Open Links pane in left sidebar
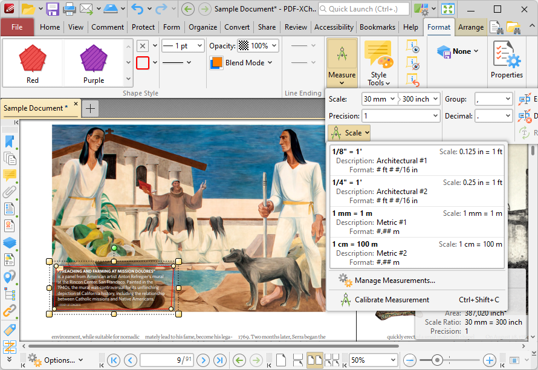Viewport: 538px width, 370px height. pos(10,311)
